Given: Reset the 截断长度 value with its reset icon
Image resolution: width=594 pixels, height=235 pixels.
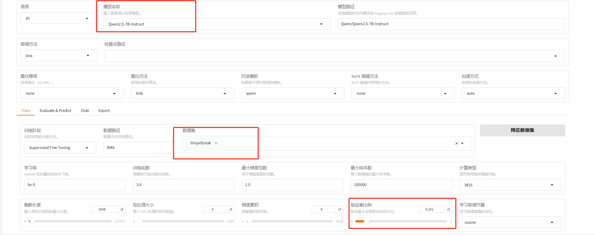Looking at the screenshot, I should click(122, 210).
